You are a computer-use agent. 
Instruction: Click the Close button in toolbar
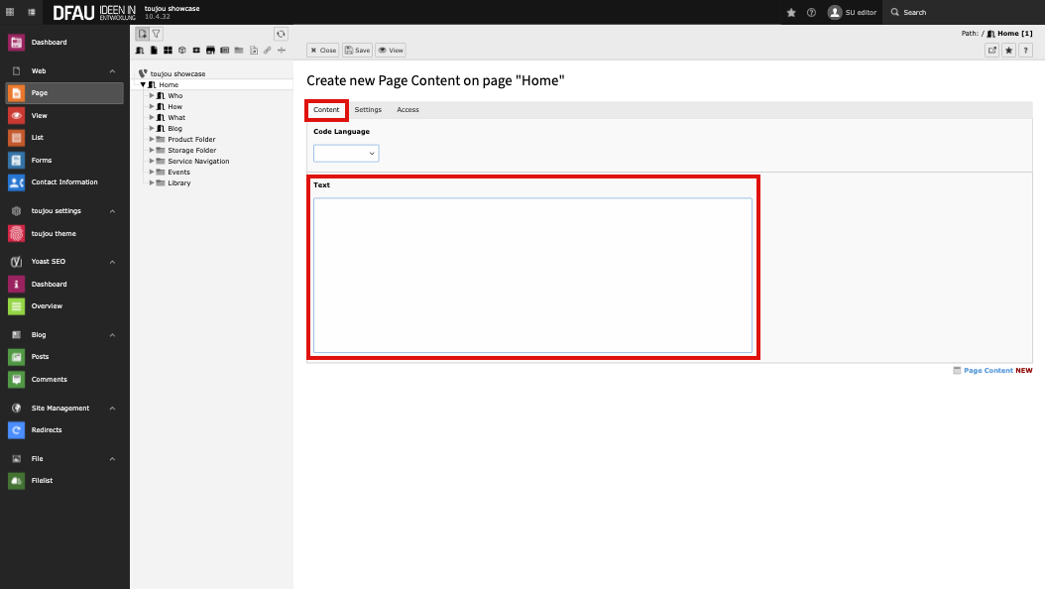click(x=322, y=50)
